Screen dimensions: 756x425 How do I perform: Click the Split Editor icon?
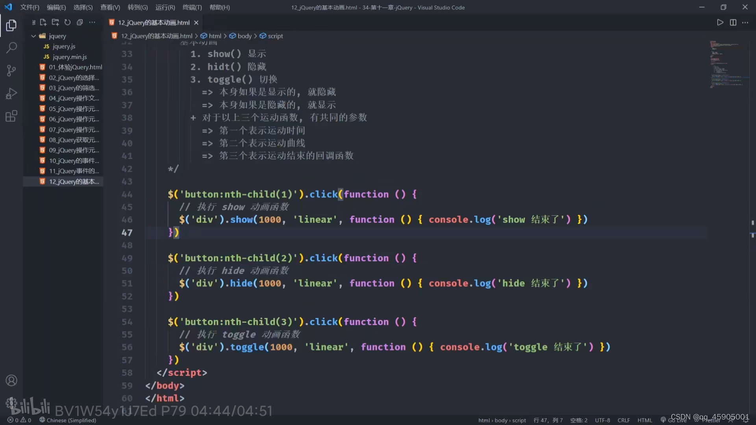click(x=733, y=22)
